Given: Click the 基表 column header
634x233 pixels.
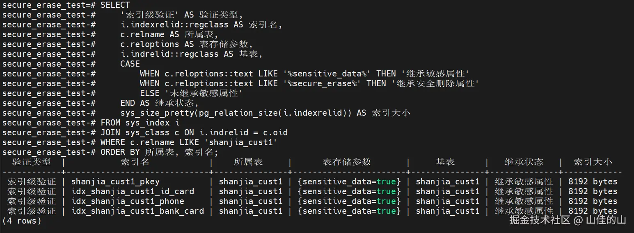Looking at the screenshot, I should [x=445, y=162].
